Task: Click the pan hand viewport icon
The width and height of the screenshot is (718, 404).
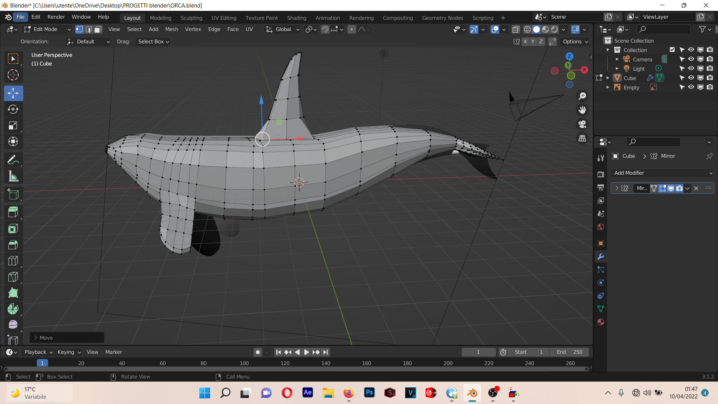Action: [x=582, y=110]
